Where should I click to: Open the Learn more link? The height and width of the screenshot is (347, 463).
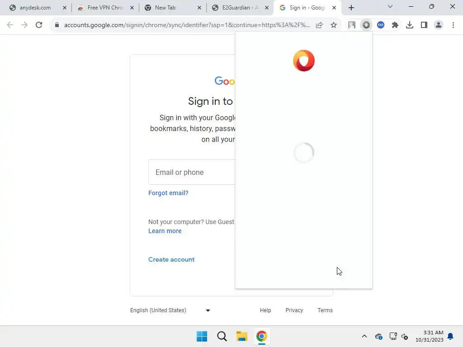(x=165, y=231)
